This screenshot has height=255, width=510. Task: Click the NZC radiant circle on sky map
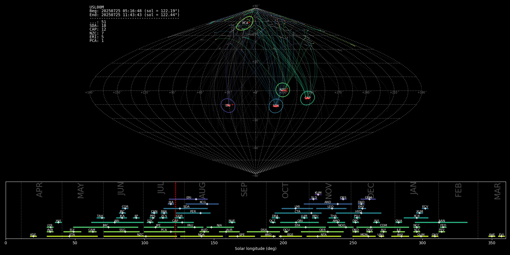(x=283, y=90)
